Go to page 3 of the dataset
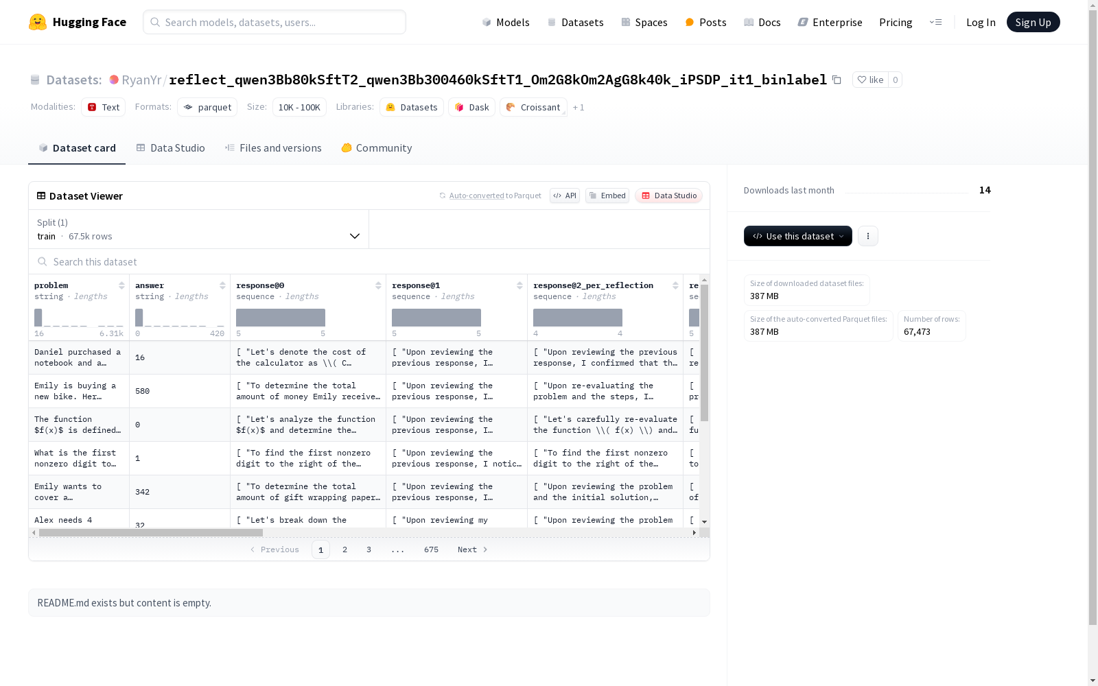The image size is (1098, 686). point(369,549)
